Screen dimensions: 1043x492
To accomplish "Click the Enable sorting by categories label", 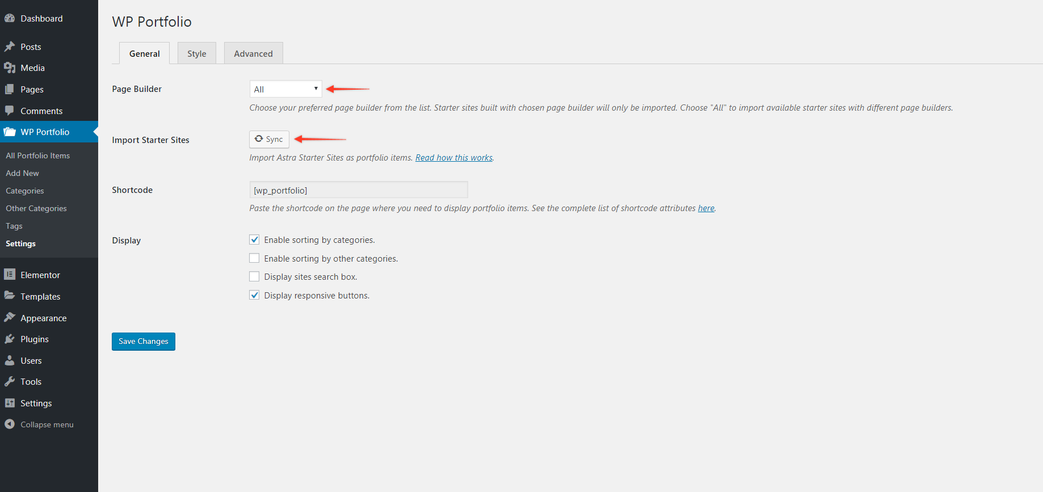I will (x=319, y=240).
